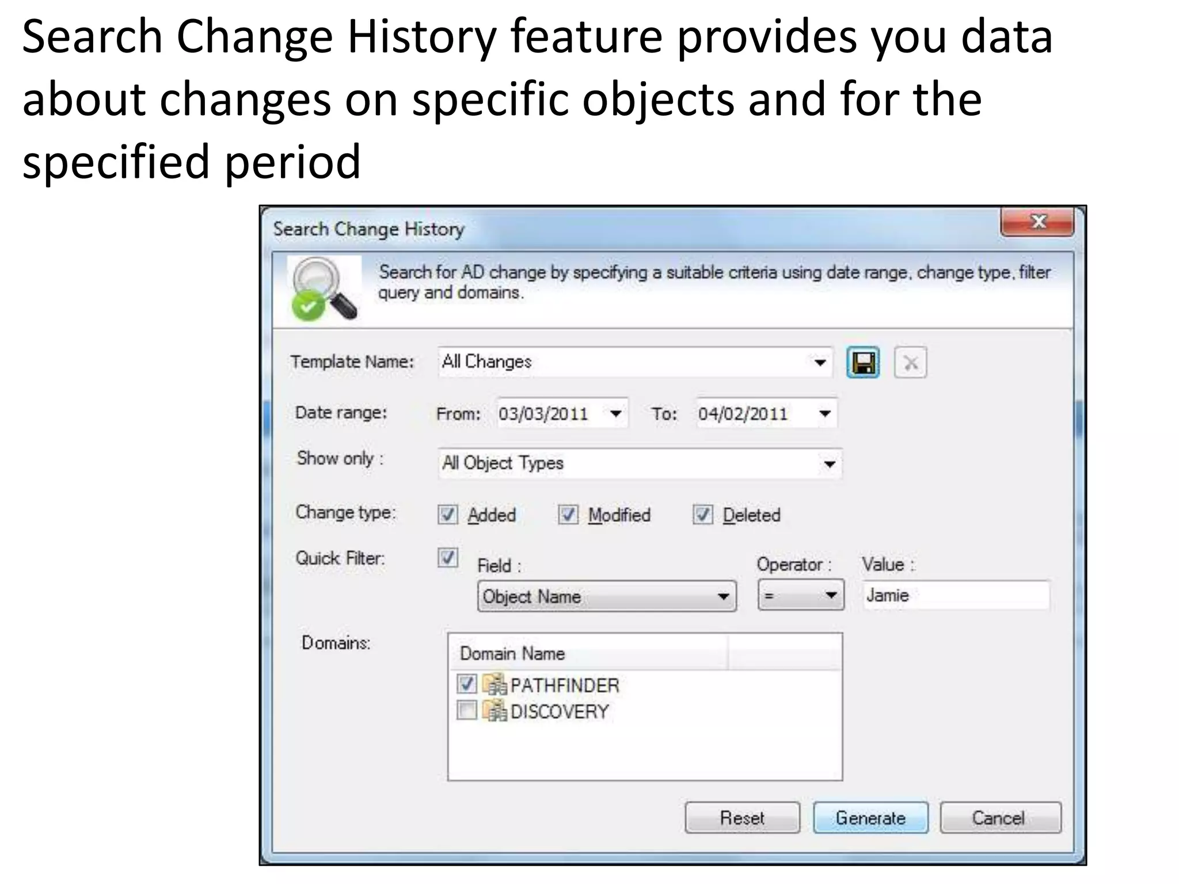
Task: Toggle the Modified change type checkbox
Action: (x=568, y=515)
